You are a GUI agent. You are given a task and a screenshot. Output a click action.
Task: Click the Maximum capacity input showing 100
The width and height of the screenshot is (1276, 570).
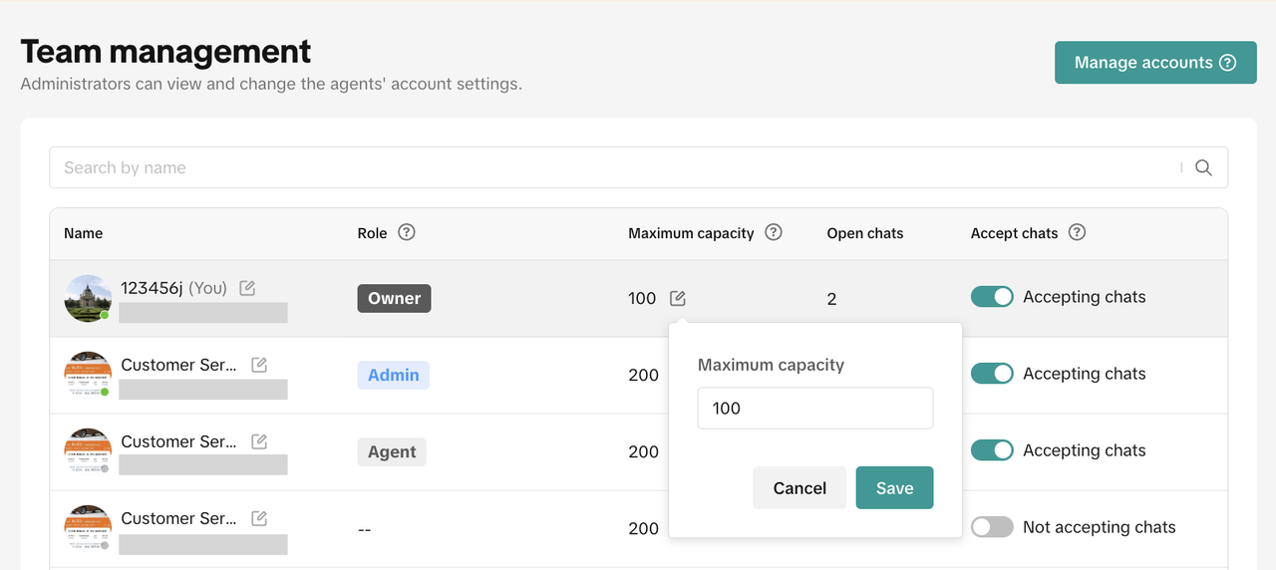pyautogui.click(x=814, y=409)
